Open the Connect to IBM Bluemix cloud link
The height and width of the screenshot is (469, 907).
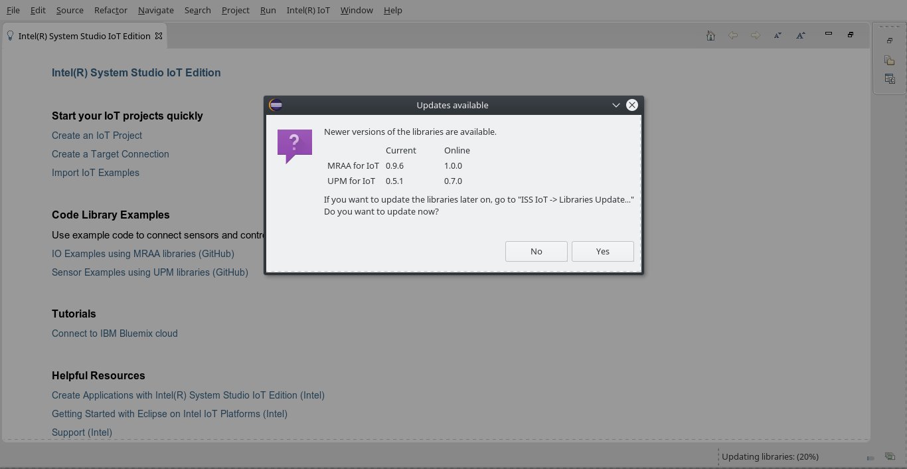[115, 333]
